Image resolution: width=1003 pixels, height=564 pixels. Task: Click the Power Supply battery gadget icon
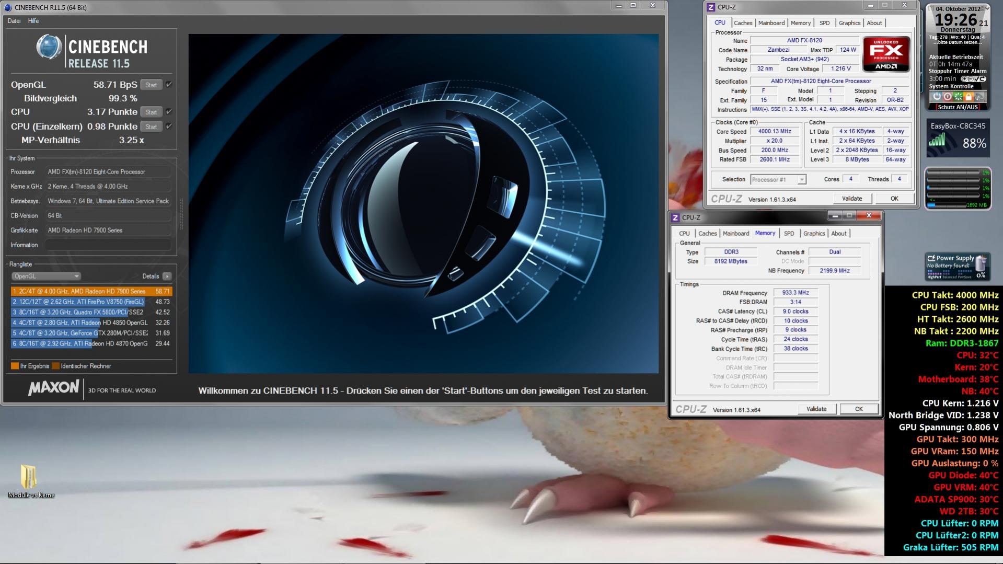click(981, 262)
